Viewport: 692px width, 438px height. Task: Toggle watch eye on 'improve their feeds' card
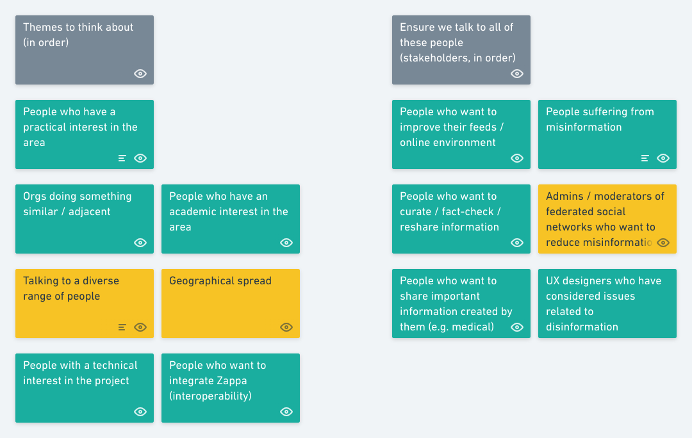[x=517, y=158]
